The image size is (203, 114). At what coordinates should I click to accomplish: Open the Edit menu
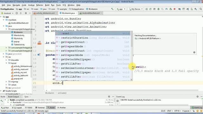[3, 5]
